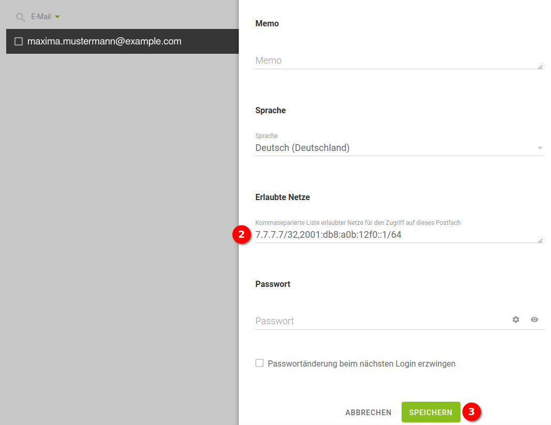Enable Passwortänderung beim nächsten Login checkbox
The width and height of the screenshot is (551, 425).
(x=259, y=363)
